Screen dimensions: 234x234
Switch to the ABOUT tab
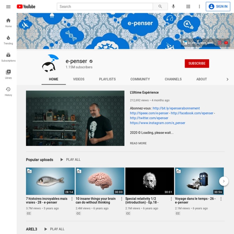(202, 79)
